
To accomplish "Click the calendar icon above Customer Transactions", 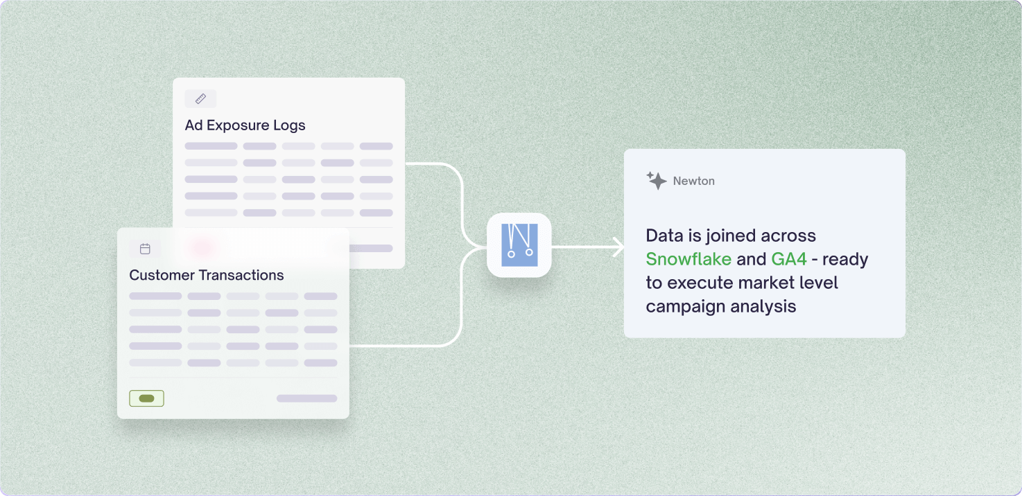I will [145, 249].
